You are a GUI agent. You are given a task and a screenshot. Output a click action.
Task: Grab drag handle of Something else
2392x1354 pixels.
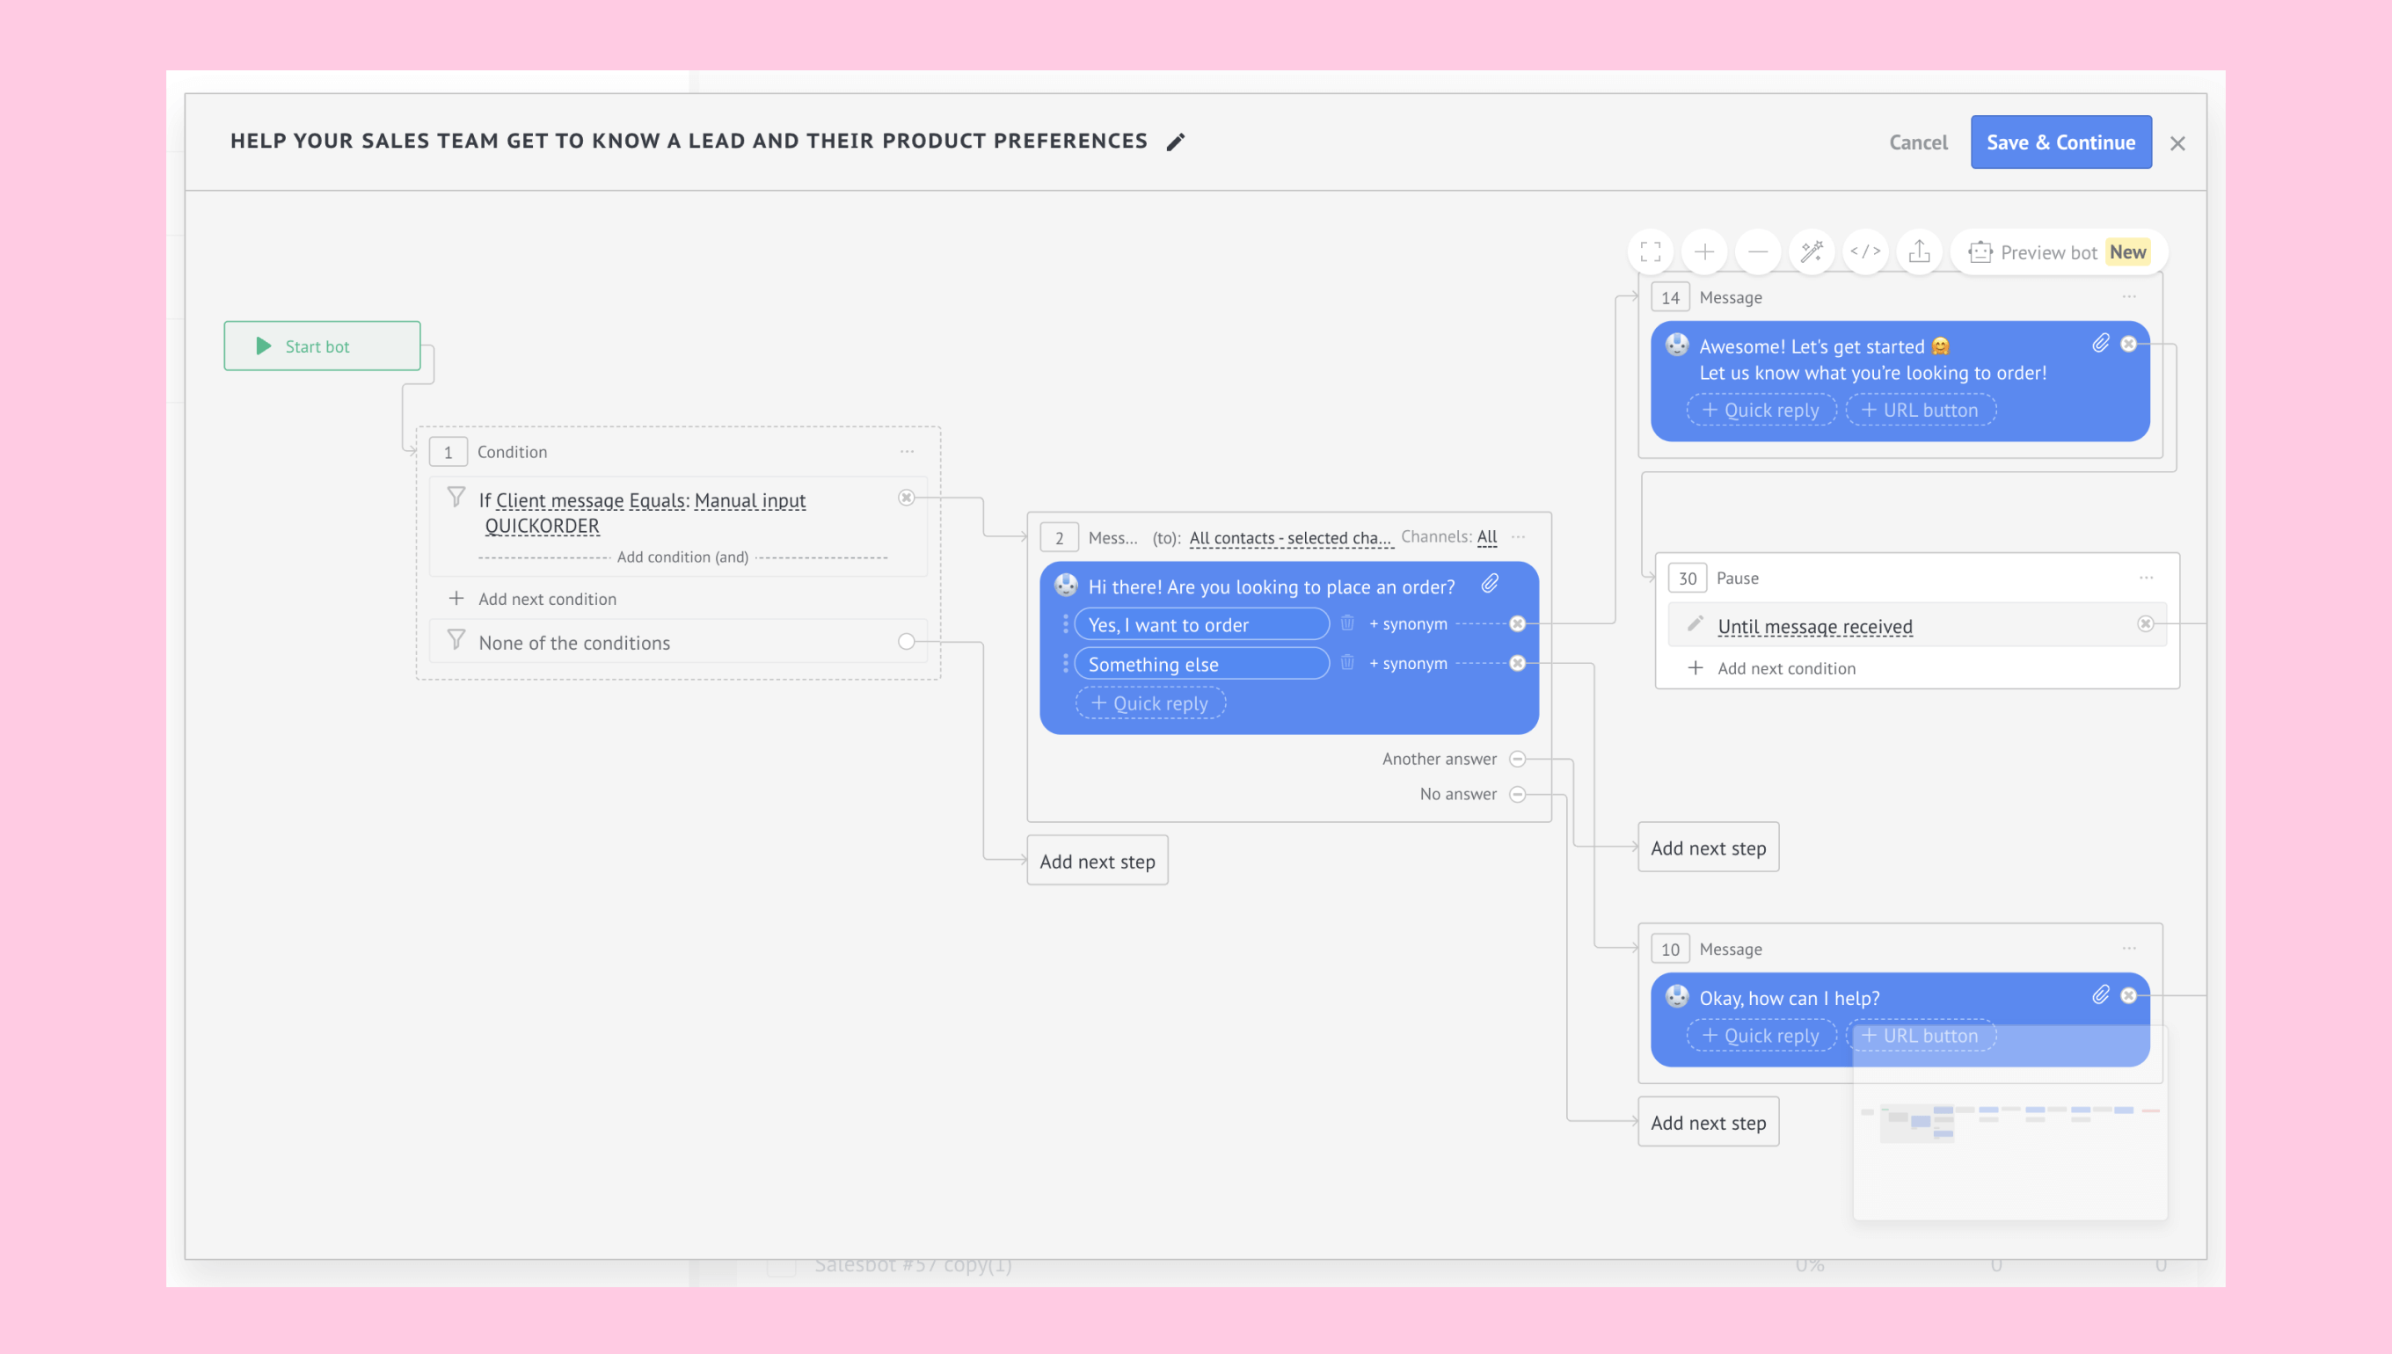pos(1066,663)
